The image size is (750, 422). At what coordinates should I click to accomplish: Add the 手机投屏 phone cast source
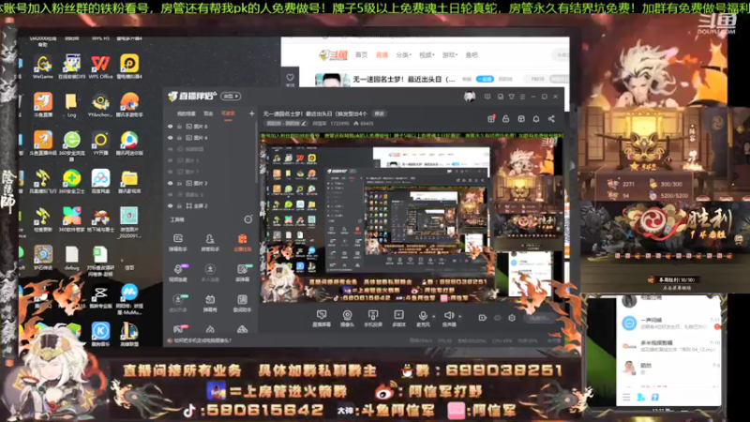point(373,318)
